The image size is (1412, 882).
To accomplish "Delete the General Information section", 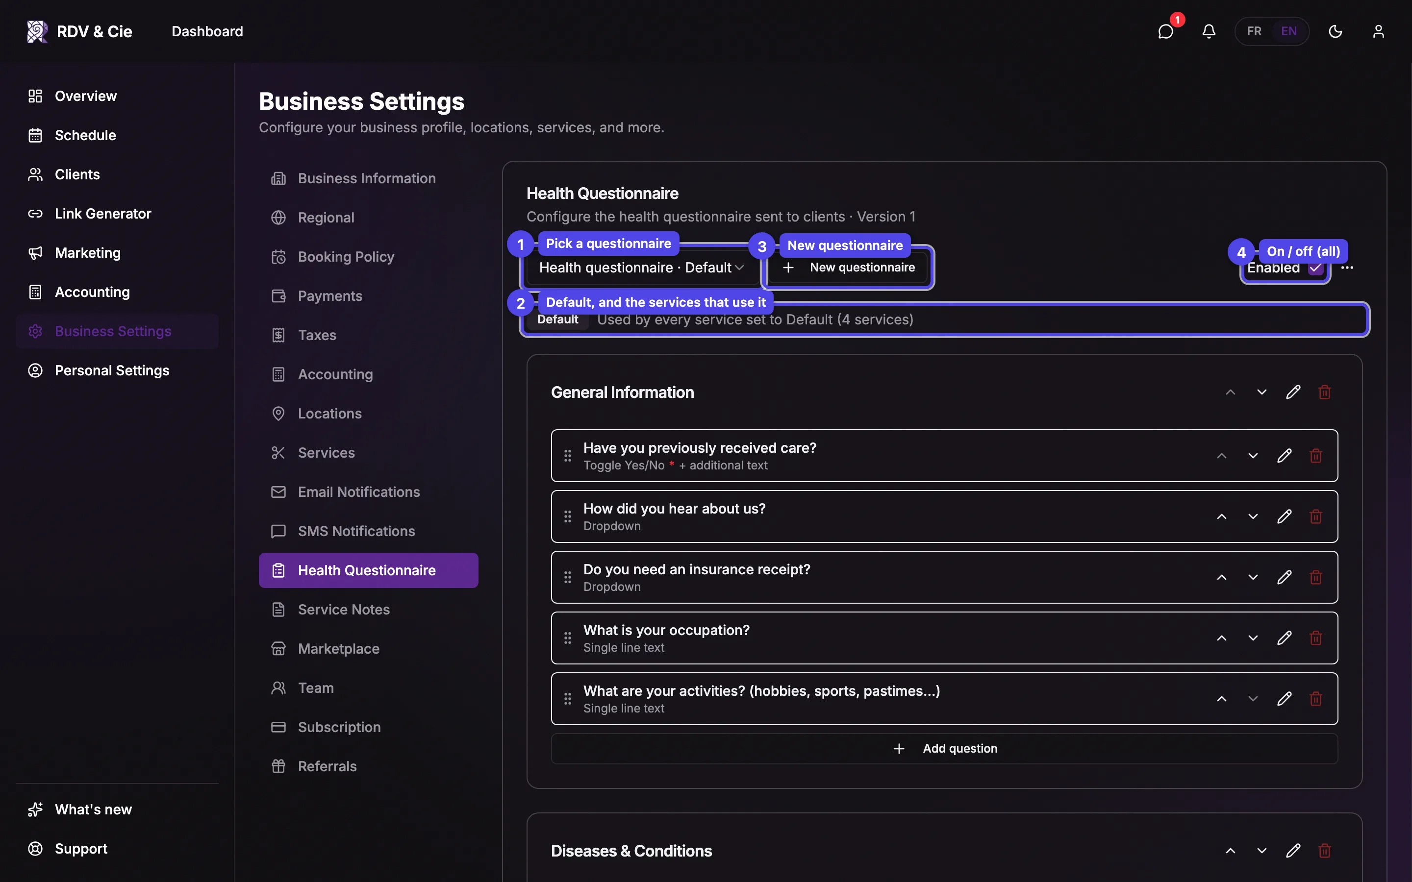I will 1324,392.
